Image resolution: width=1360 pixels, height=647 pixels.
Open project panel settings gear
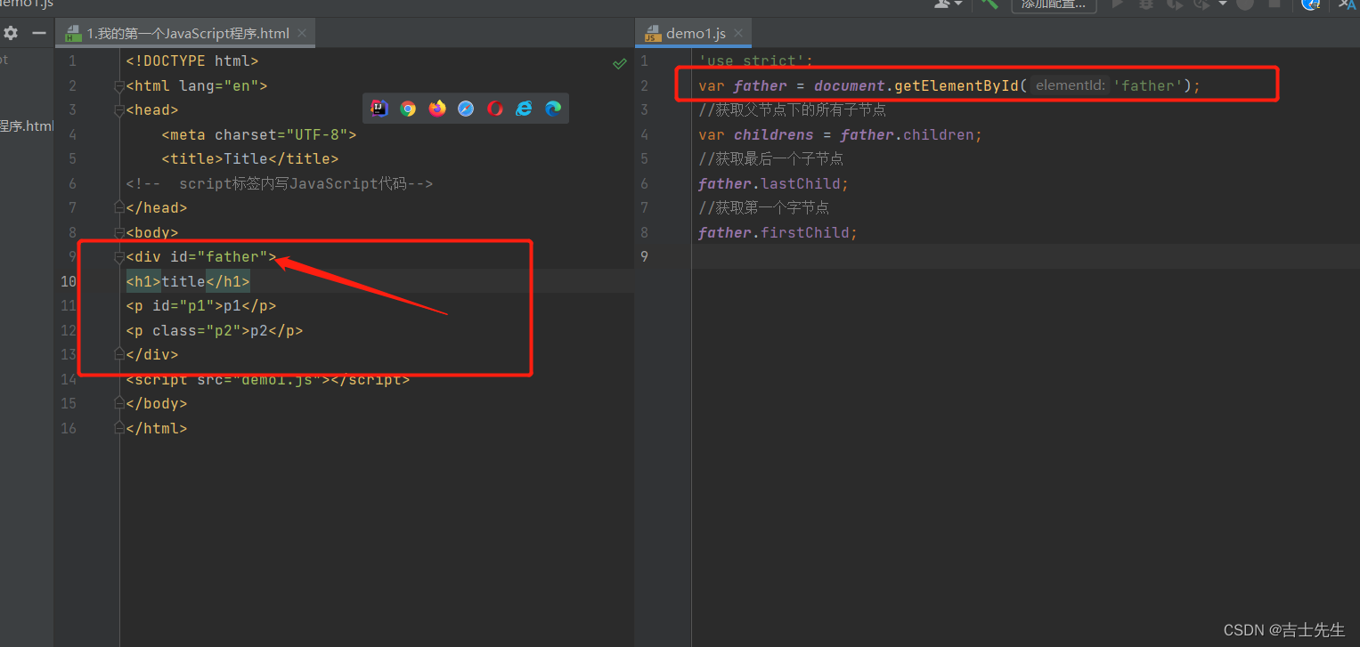(x=11, y=34)
